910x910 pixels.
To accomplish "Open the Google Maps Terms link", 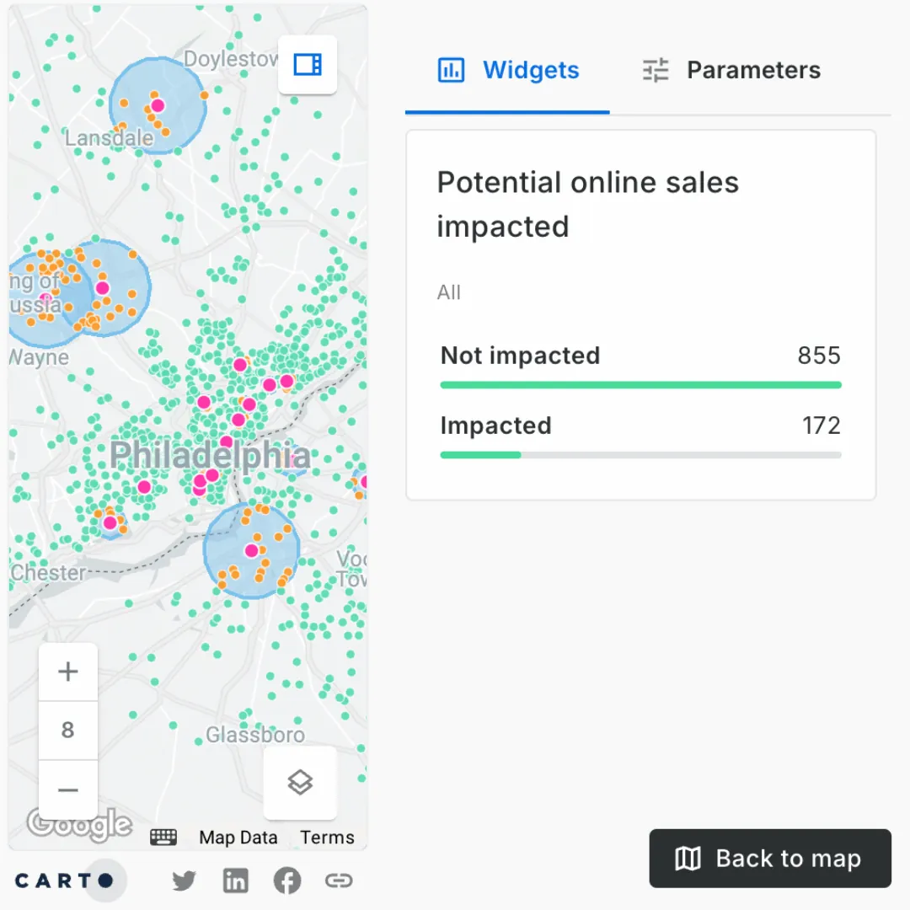I will click(x=327, y=838).
